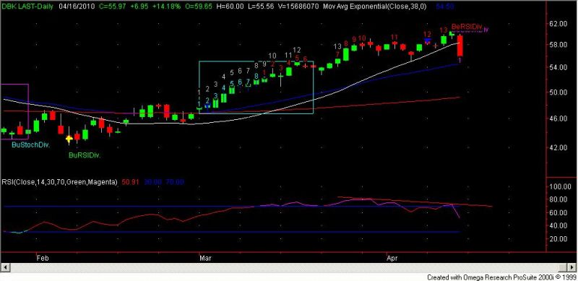Click the 04/16/2010 date value
The height and width of the screenshot is (281, 578).
pyautogui.click(x=77, y=7)
